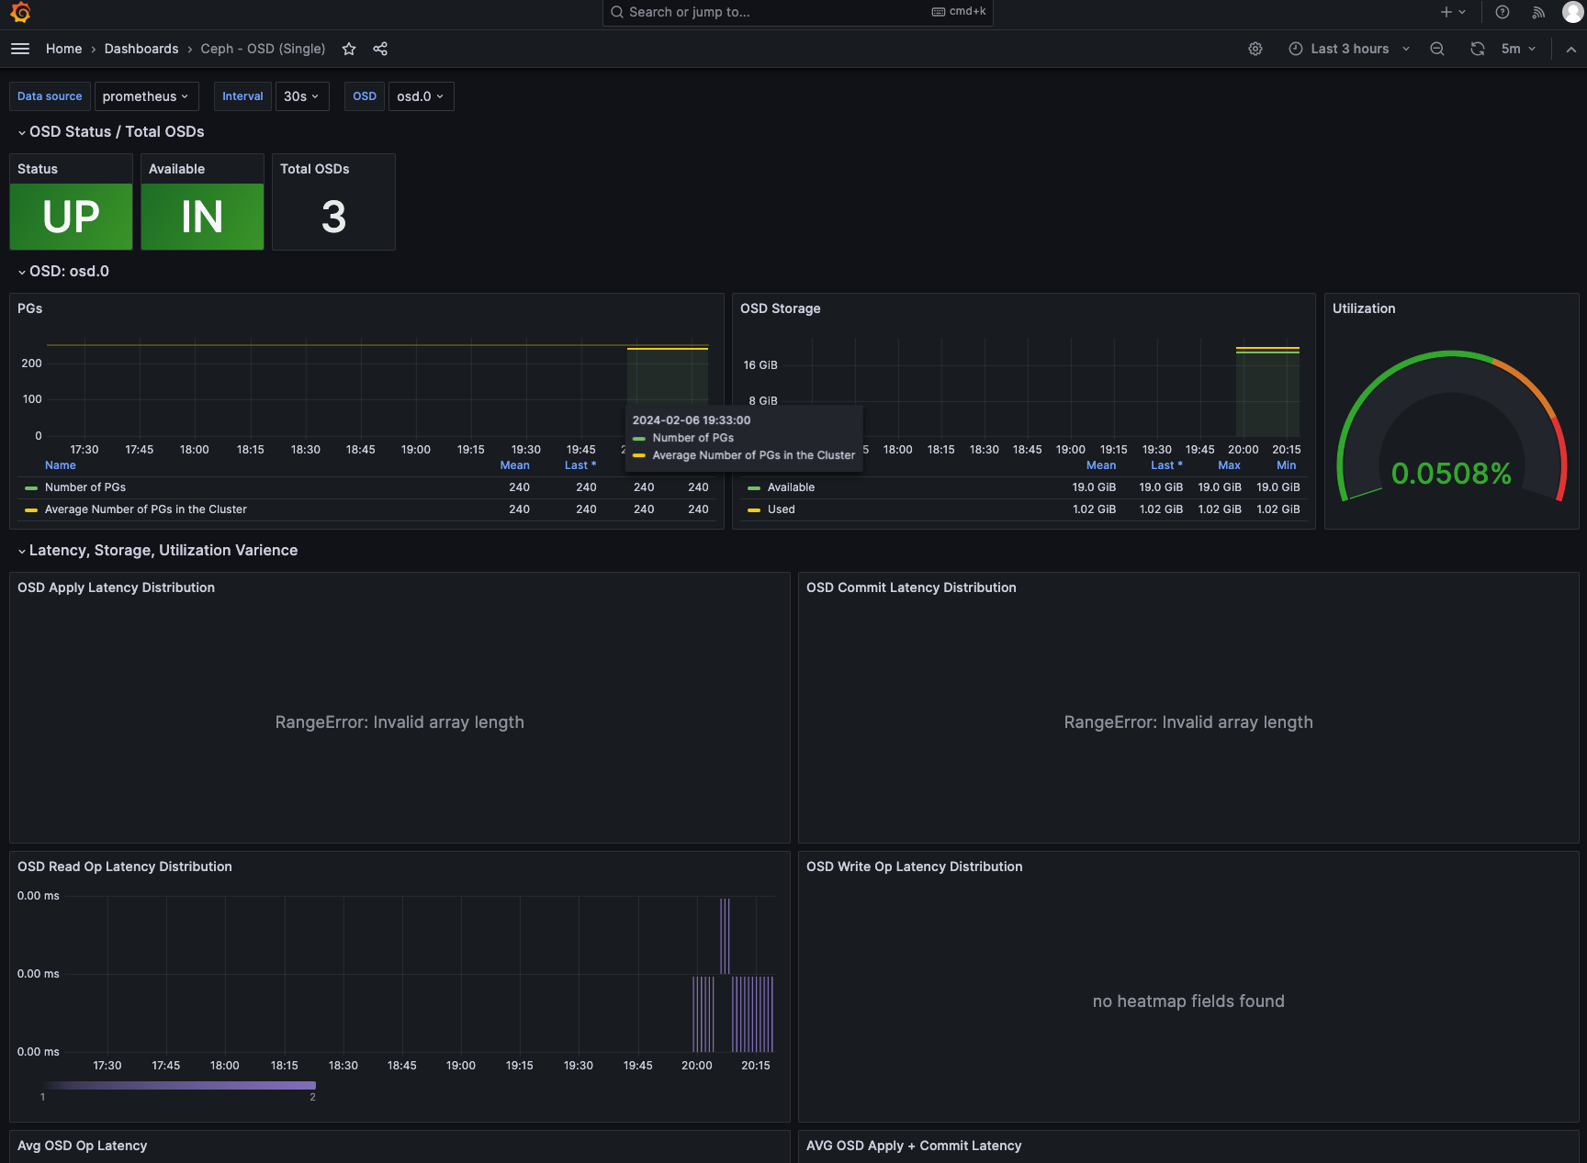Click the heatmap color scale bar
1587x1163 pixels.
(x=178, y=1085)
